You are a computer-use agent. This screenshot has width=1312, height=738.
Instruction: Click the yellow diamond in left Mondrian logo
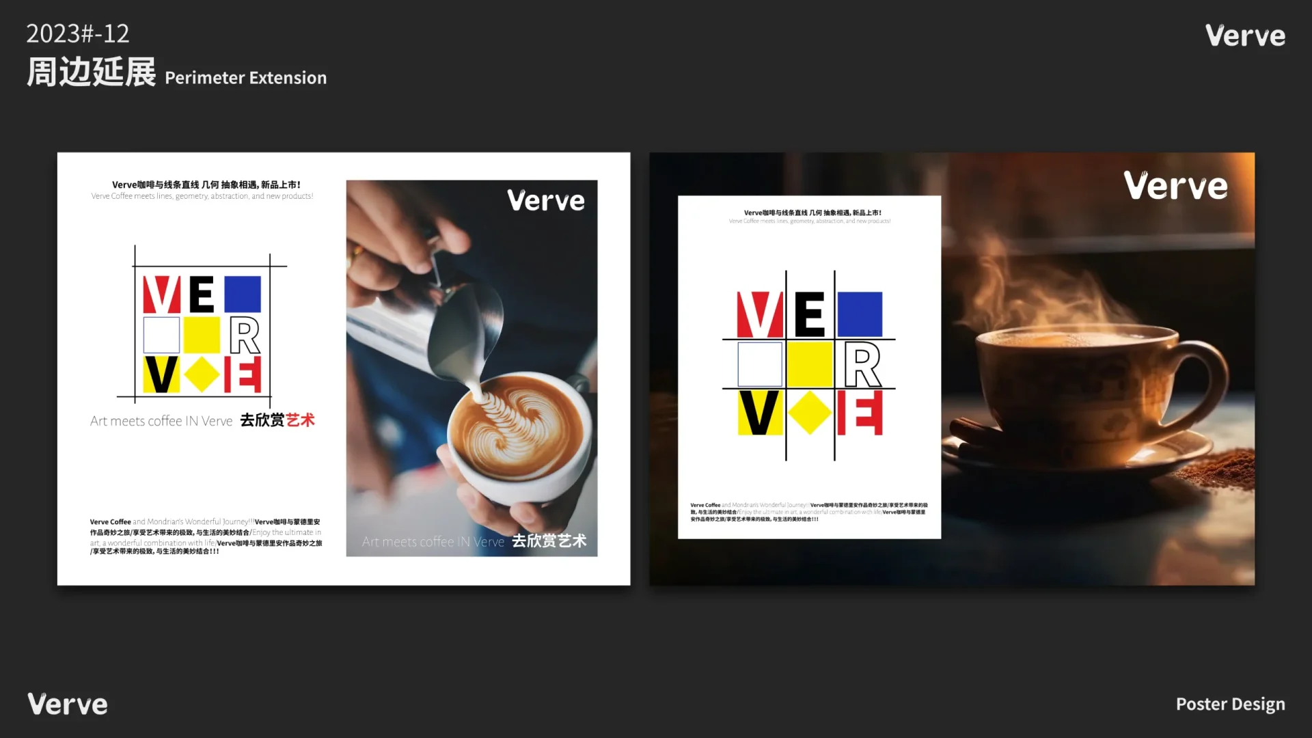(202, 374)
